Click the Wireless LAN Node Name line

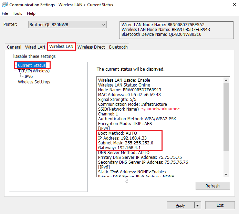coord(166,30)
